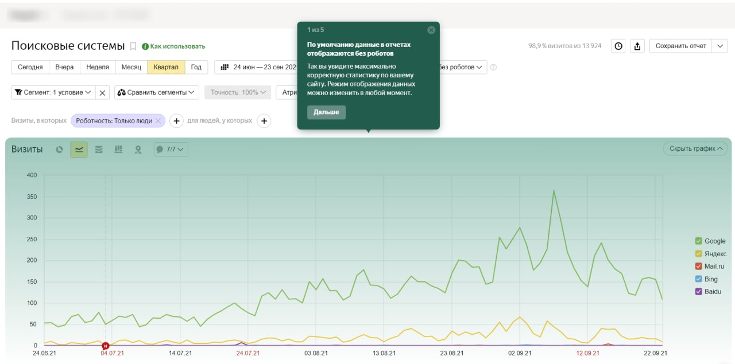735x364 pixels.
Task: Toggle the Яндекс series checkbox
Action: [x=699, y=254]
